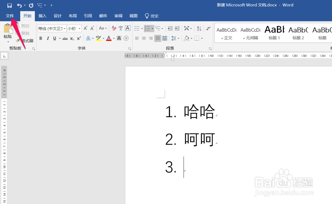The width and height of the screenshot is (332, 204).
Task: Toggle Italic formatting
Action: pos(48,38)
